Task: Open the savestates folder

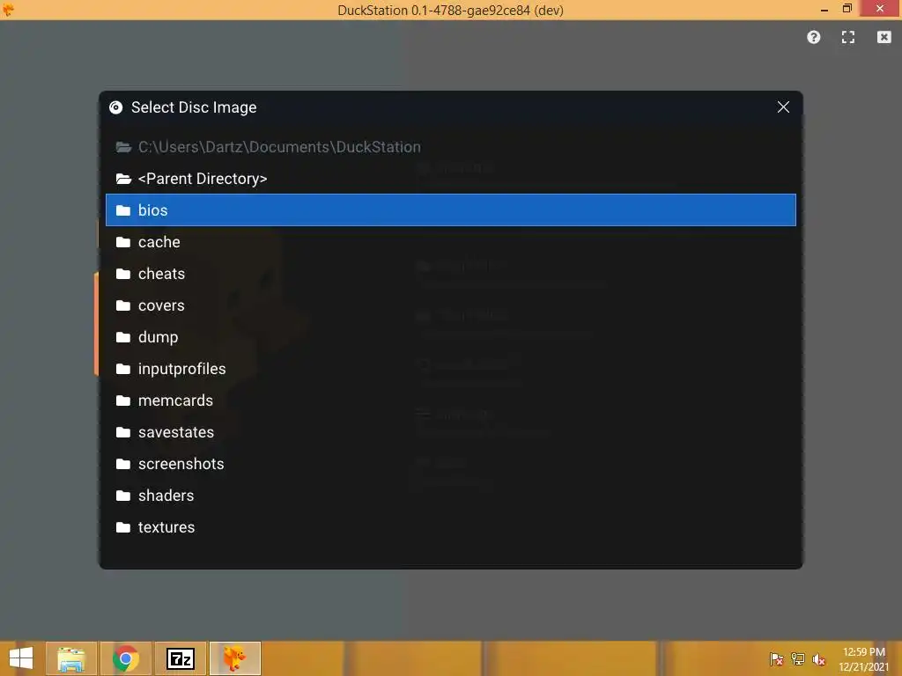Action: point(450,431)
